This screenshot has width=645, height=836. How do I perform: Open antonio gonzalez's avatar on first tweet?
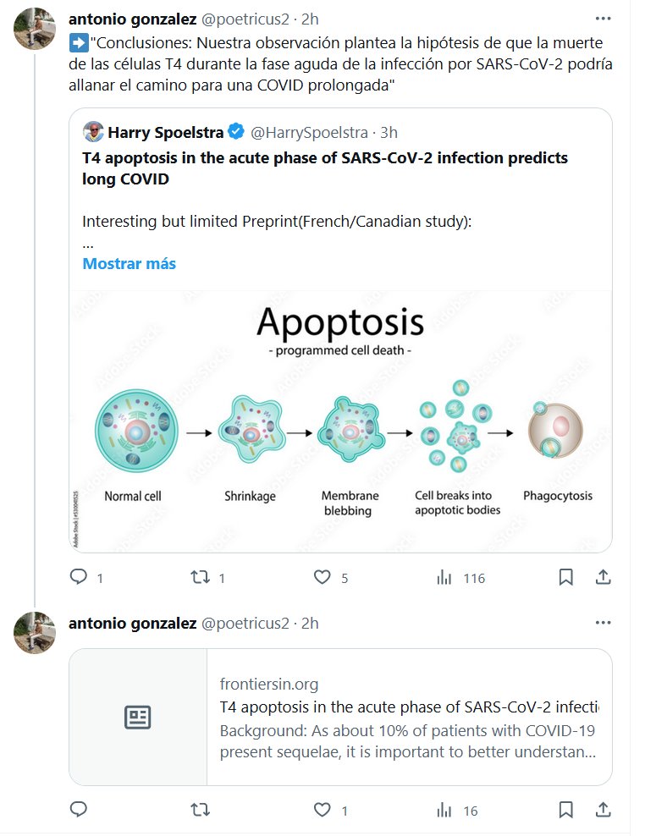[35, 29]
